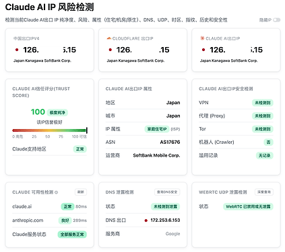Click the red dot in 中国出口IPV4 card

click(x=17, y=50)
